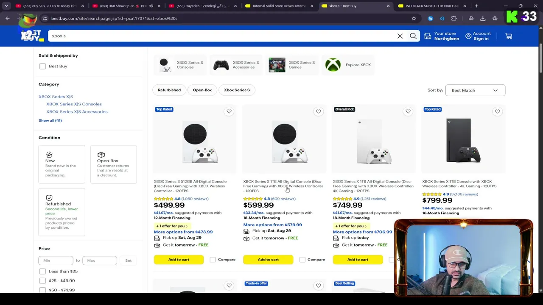Viewport: 543px width, 305px height.
Task: Open the XBOX Series X|S Accessories link
Action: pos(77,112)
